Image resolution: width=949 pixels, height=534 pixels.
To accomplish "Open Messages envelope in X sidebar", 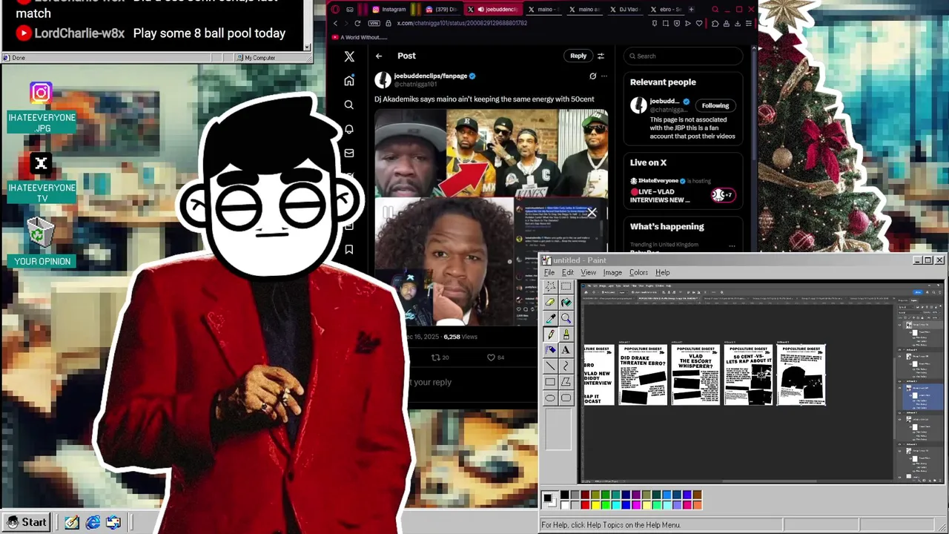I will coord(349,153).
